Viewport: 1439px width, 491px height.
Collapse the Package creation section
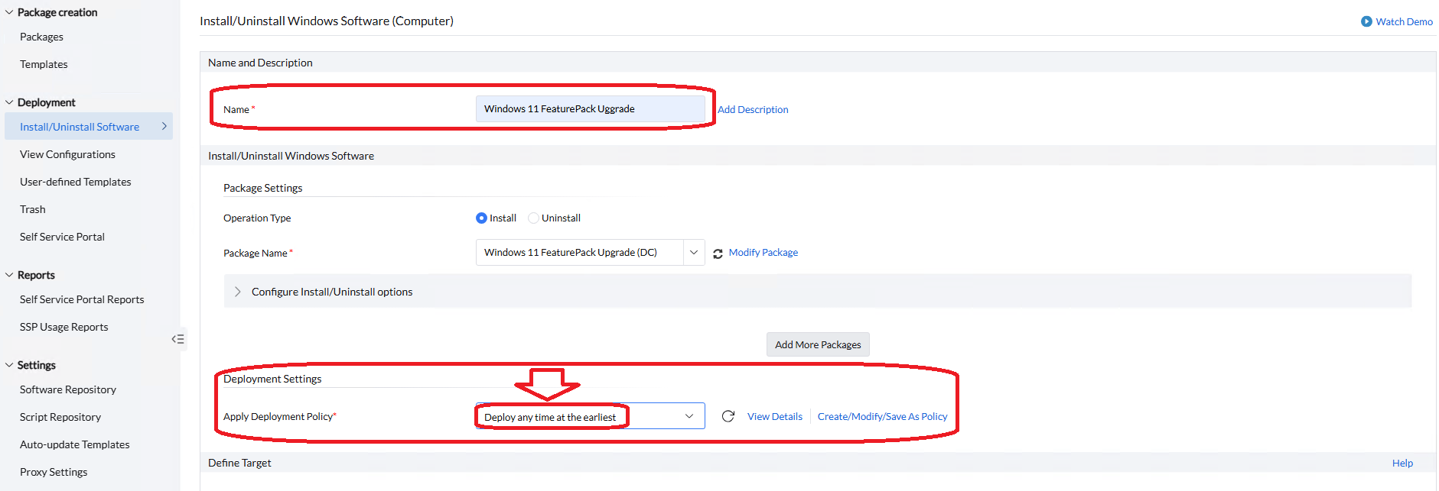pyautogui.click(x=9, y=12)
